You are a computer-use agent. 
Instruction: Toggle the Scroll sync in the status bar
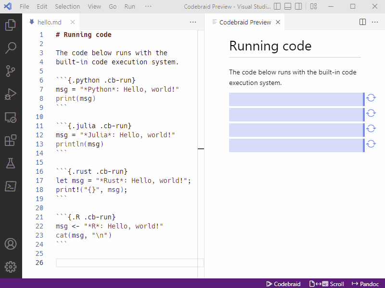tap(326, 284)
